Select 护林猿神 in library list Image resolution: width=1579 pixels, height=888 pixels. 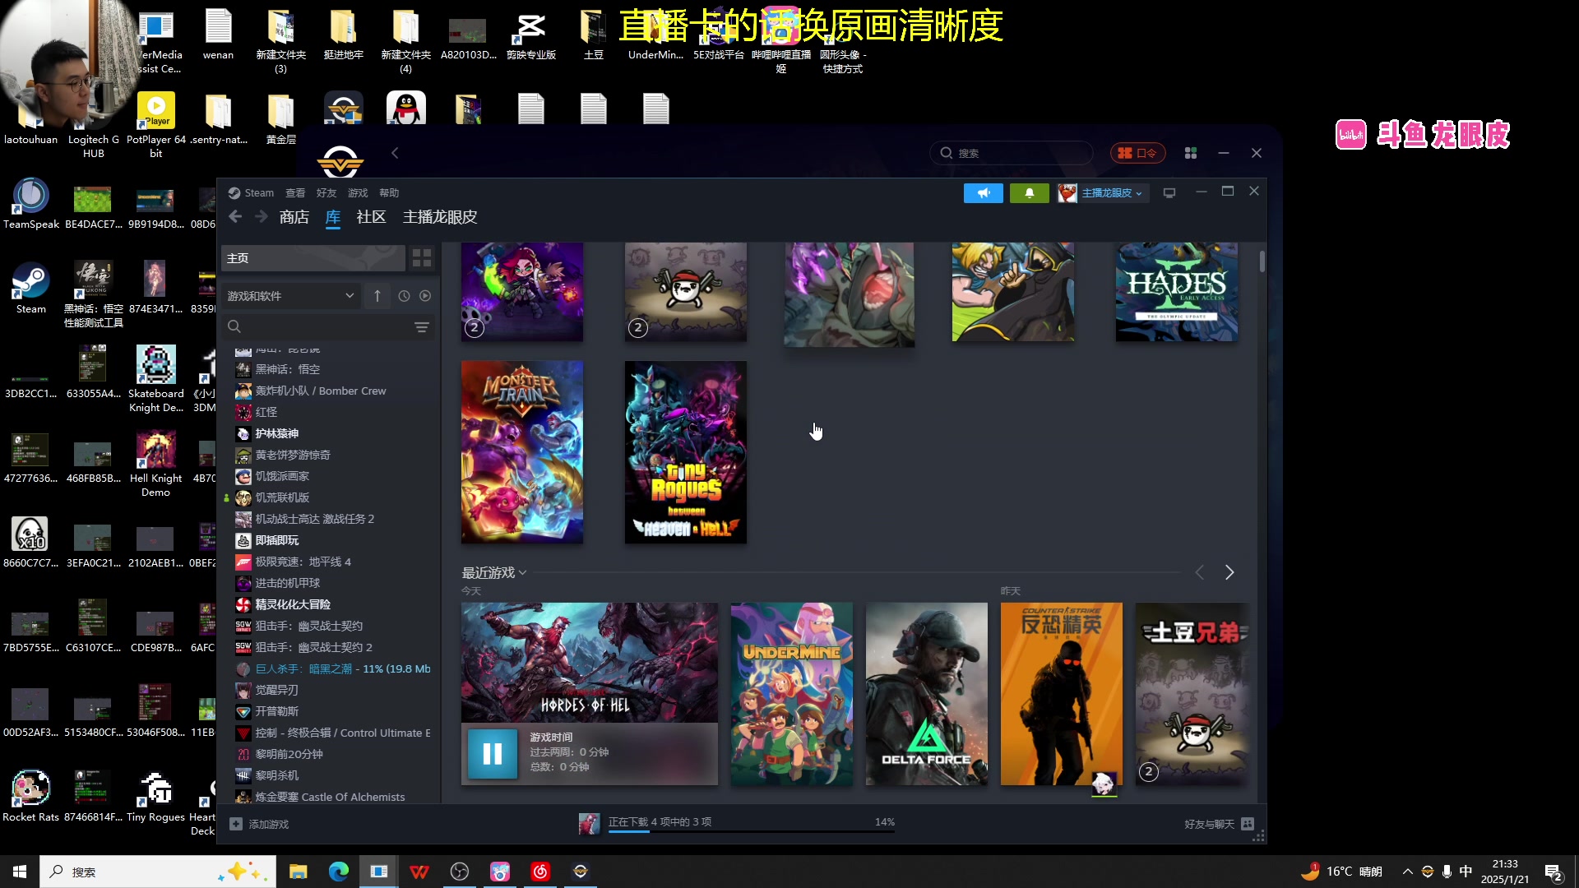[x=276, y=433]
